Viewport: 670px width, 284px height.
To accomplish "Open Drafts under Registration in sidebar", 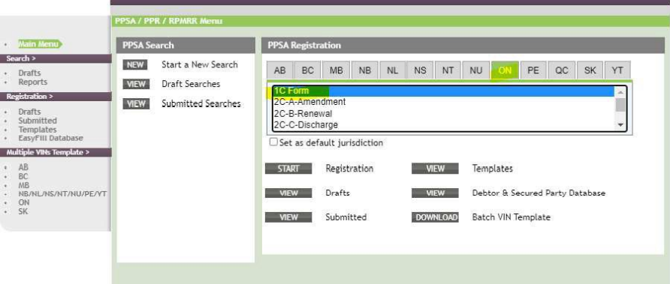I will pyautogui.click(x=29, y=112).
